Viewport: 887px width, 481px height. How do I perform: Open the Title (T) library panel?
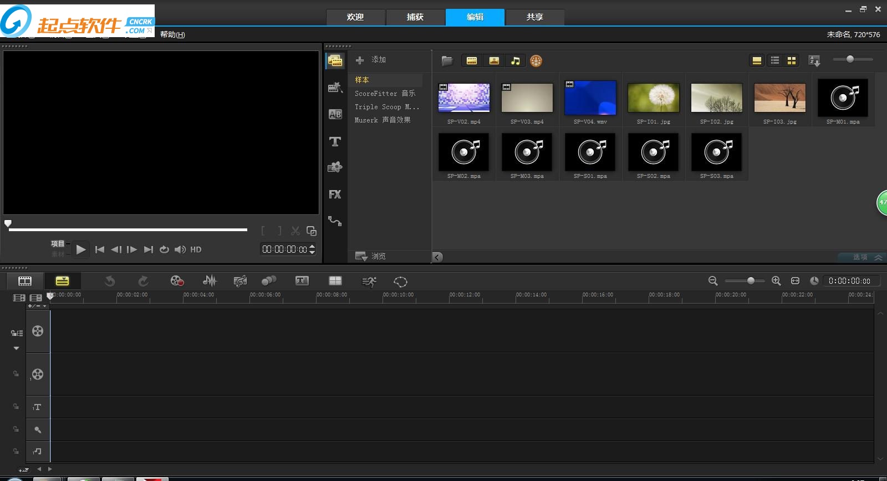[x=335, y=142]
